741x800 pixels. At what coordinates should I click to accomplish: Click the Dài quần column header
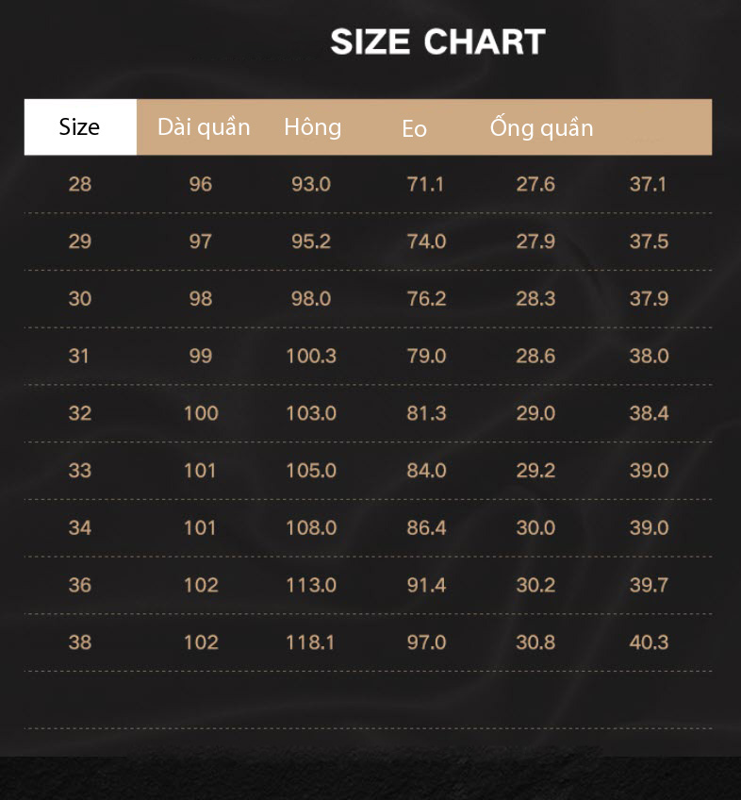tap(204, 127)
